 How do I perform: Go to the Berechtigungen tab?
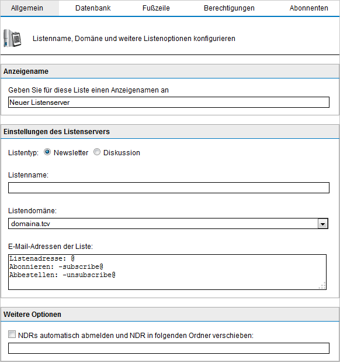229,8
